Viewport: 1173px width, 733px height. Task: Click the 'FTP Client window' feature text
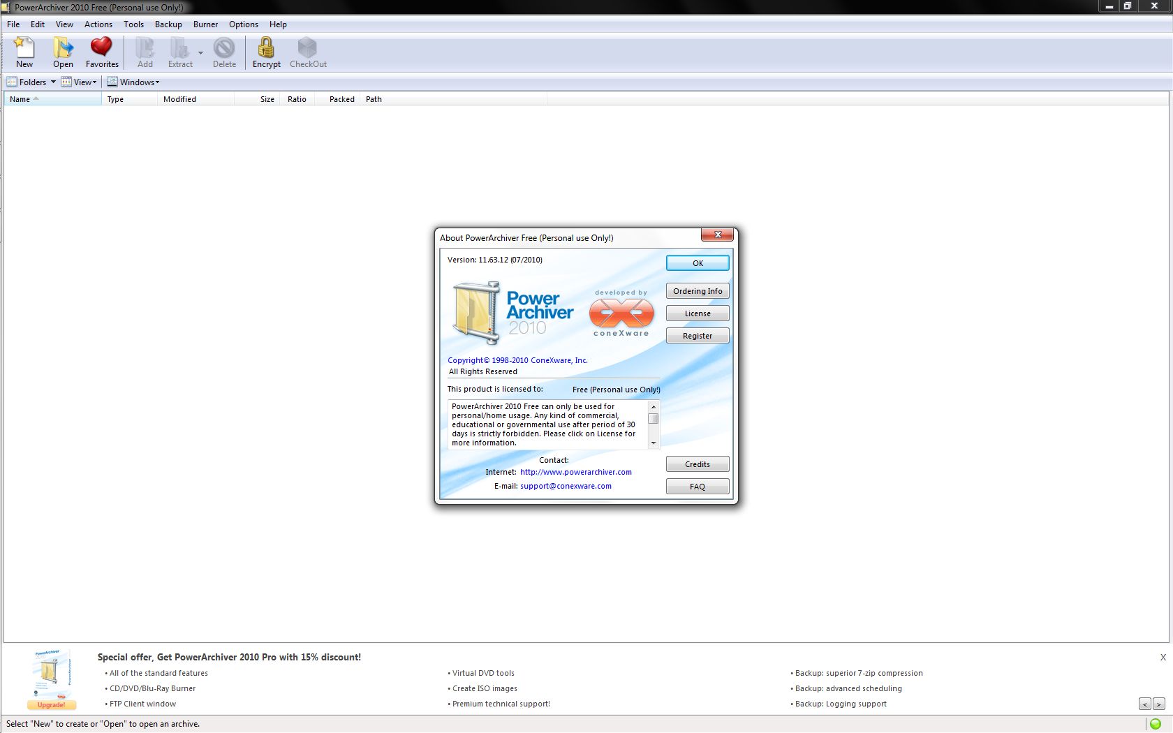pyautogui.click(x=142, y=704)
